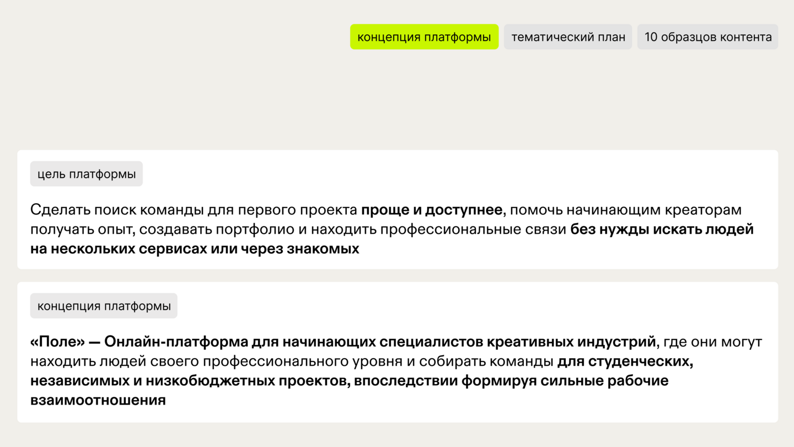
Task: Click bold text «без нужды искать людей»
Action: (x=662, y=230)
